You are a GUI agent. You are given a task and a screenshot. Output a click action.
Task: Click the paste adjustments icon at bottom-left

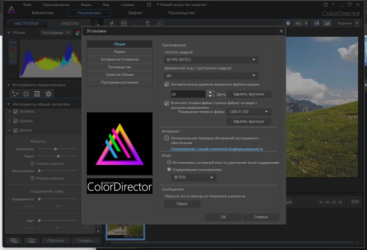tap(31, 240)
